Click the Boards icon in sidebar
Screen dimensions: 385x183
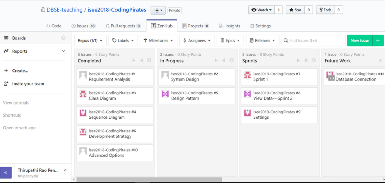(6, 38)
